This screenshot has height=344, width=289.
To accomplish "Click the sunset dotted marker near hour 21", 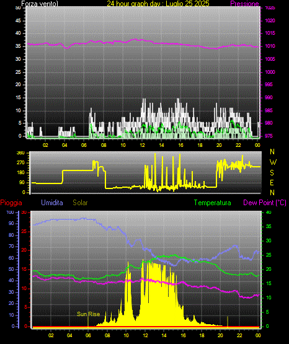I will (x=228, y=322).
